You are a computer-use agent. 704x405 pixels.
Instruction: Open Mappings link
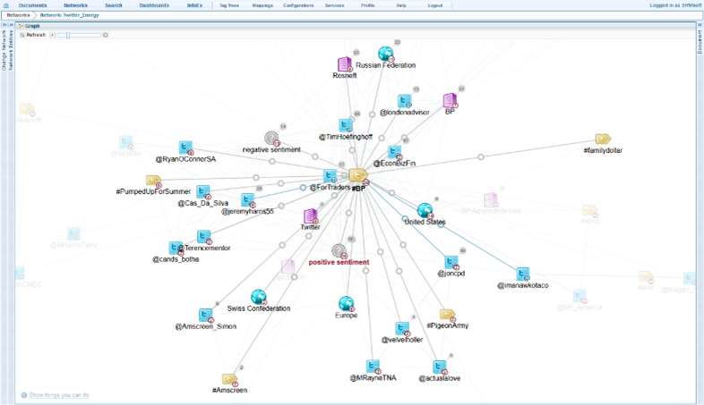tap(262, 5)
